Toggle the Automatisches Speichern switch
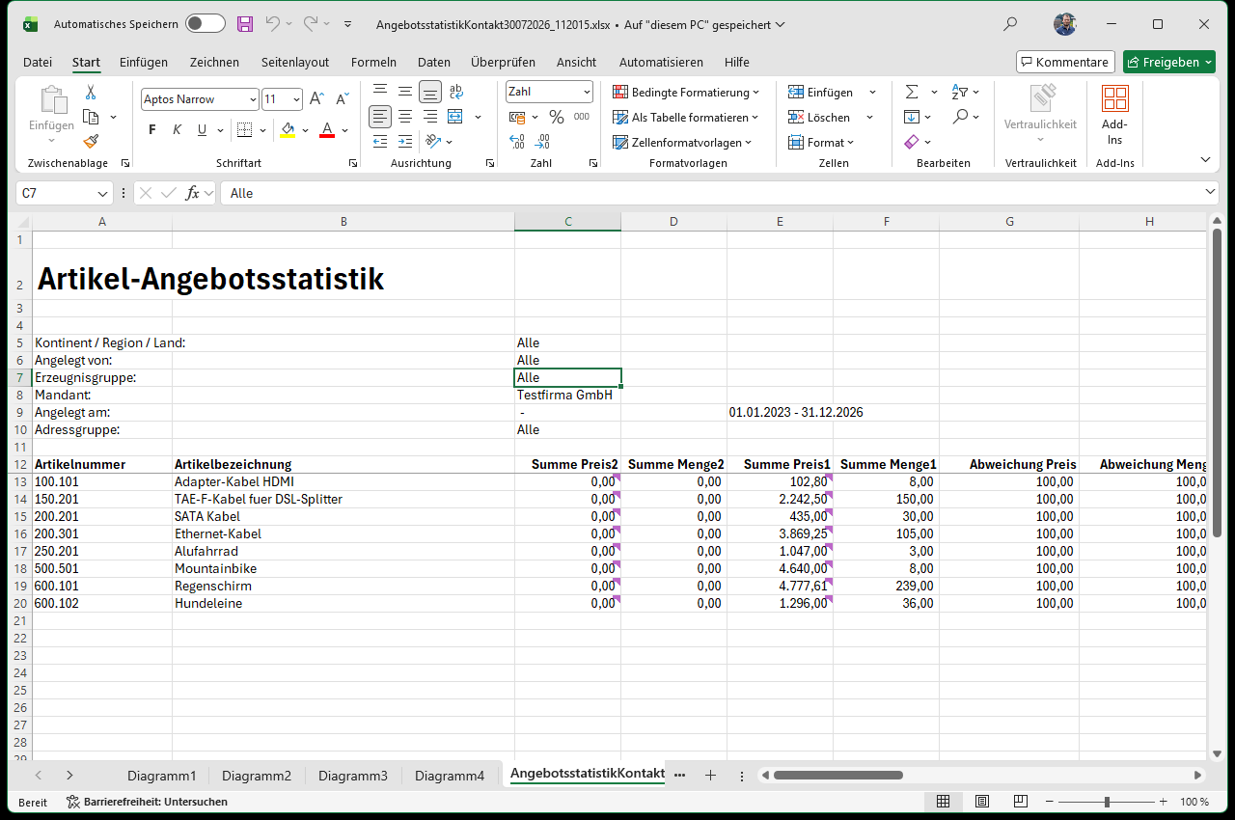The height and width of the screenshot is (820, 1235). click(x=205, y=24)
